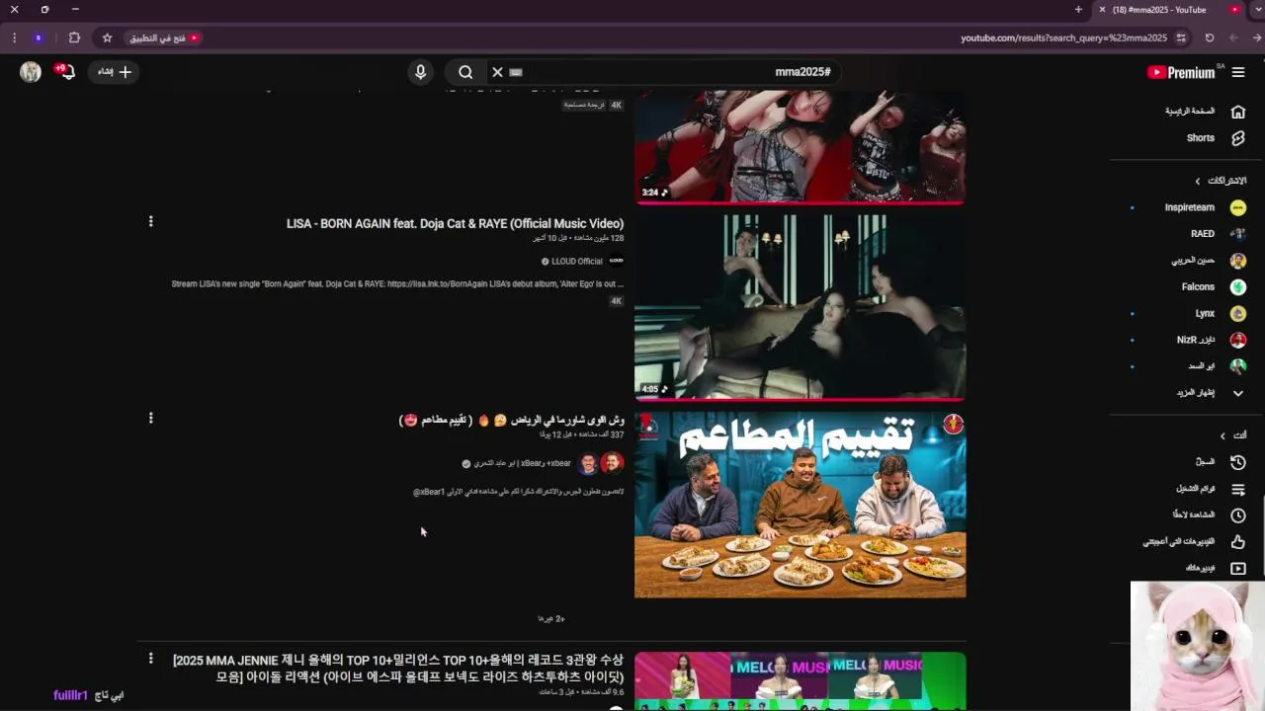Screen dimensions: 1265x711
Task: Select the #mma2025 YouTube browser tab
Action: pos(1166,10)
